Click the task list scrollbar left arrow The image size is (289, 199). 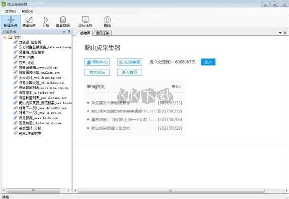pos(4,190)
